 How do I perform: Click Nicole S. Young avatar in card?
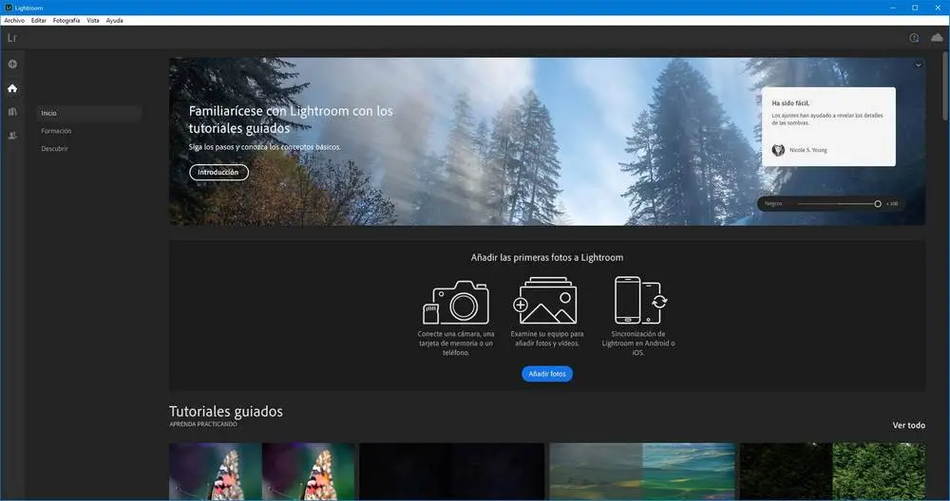pos(778,150)
